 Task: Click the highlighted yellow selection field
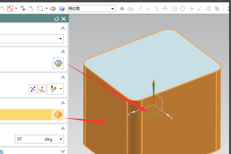coord(25,114)
